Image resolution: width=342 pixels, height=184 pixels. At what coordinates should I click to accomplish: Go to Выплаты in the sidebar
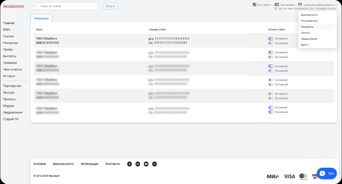click(x=9, y=56)
